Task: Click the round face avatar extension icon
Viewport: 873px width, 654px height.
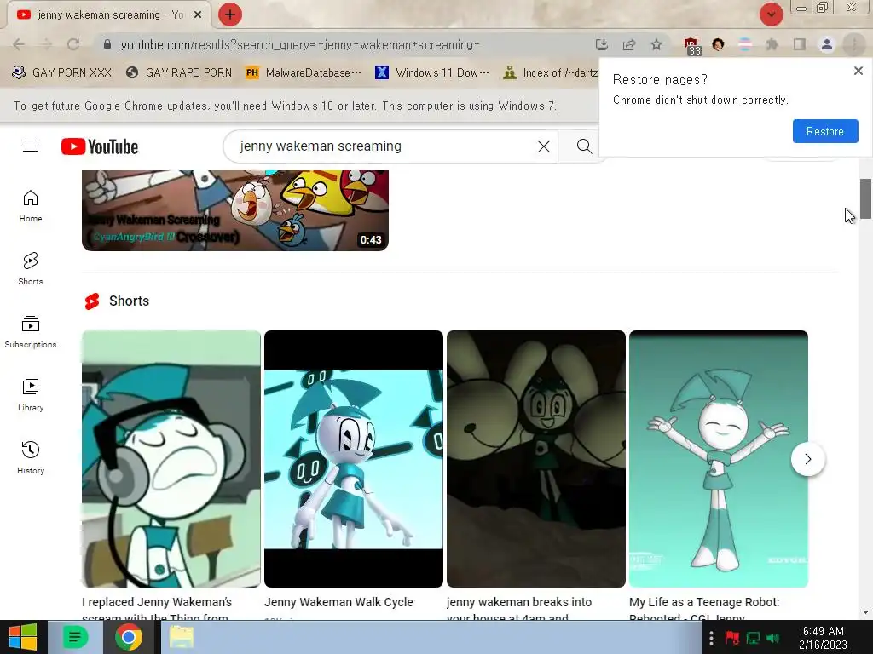Action: click(x=718, y=44)
